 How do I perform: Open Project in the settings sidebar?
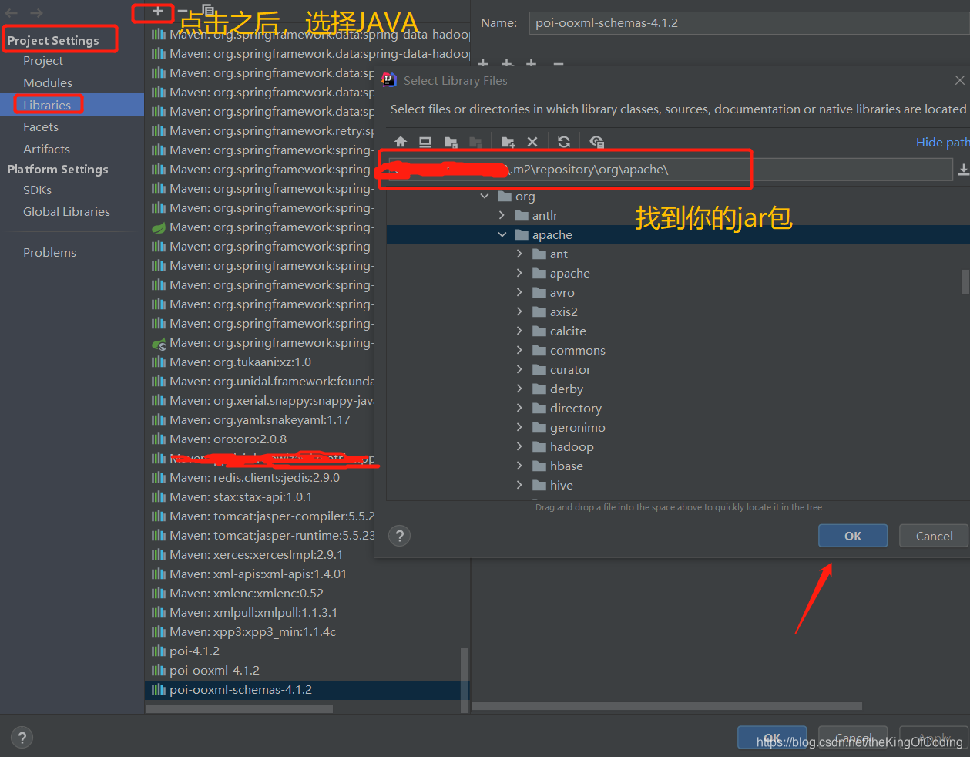point(43,61)
